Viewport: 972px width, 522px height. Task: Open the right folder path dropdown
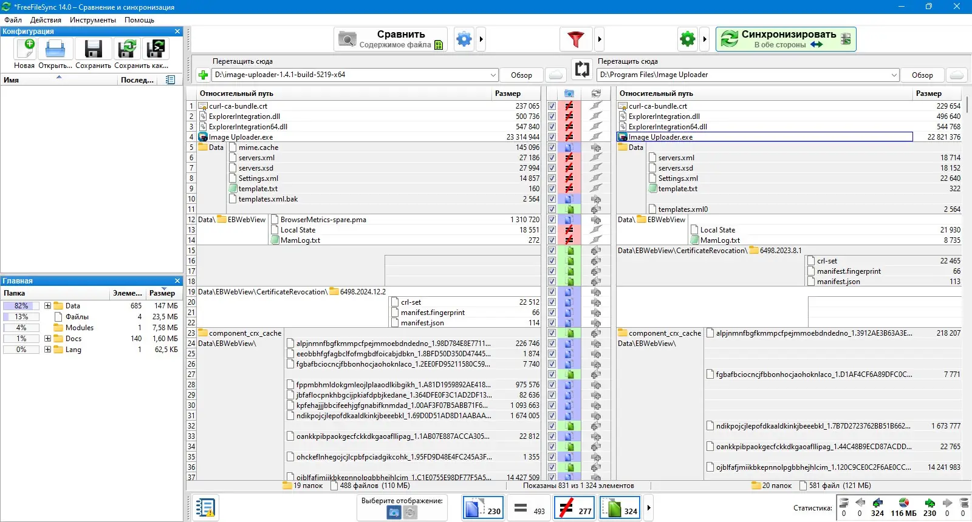[x=894, y=75]
